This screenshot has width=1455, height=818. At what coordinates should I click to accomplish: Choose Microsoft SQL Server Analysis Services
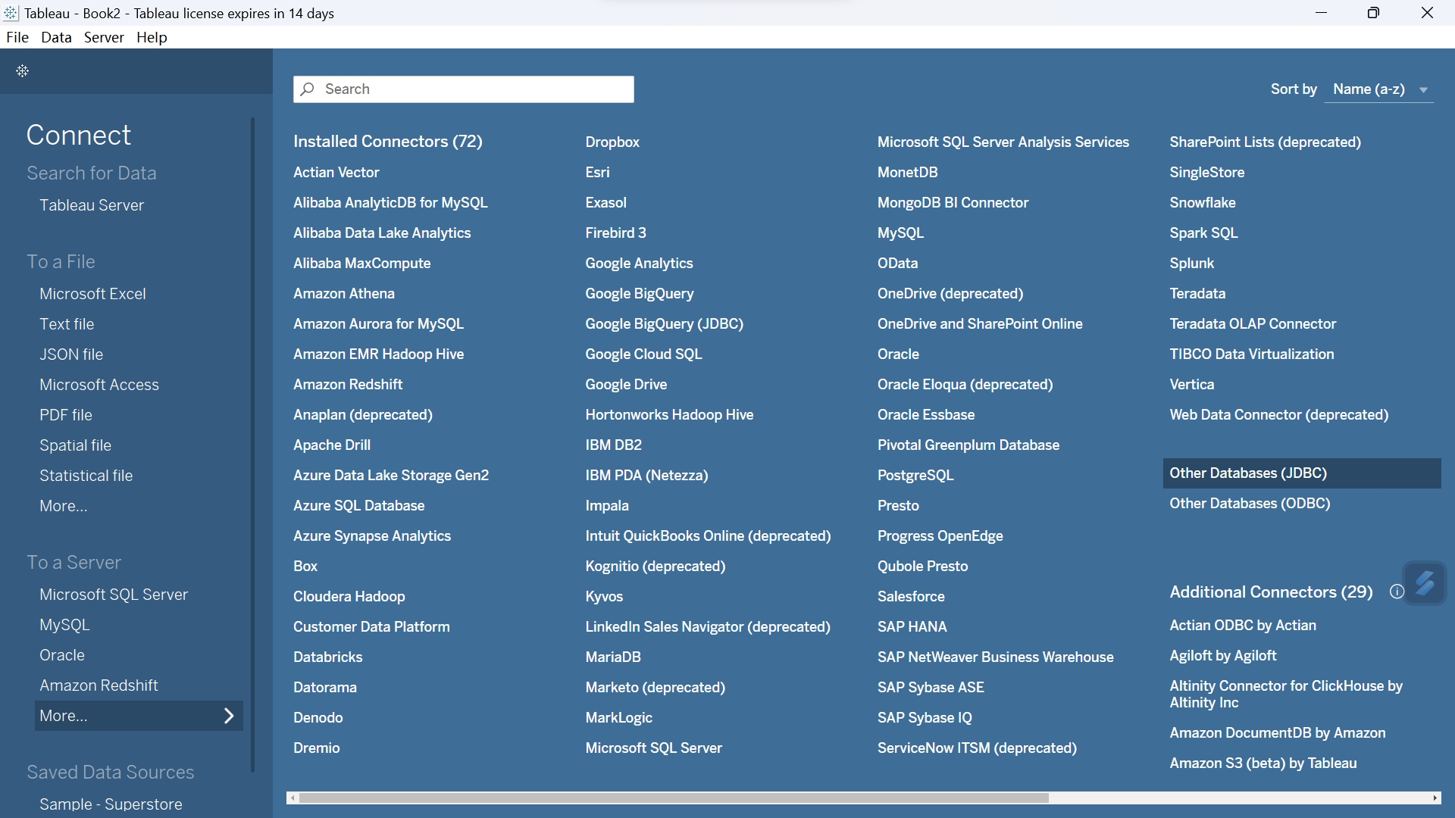click(x=1003, y=142)
